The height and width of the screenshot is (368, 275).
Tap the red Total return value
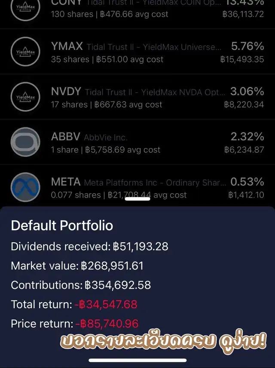(106, 304)
